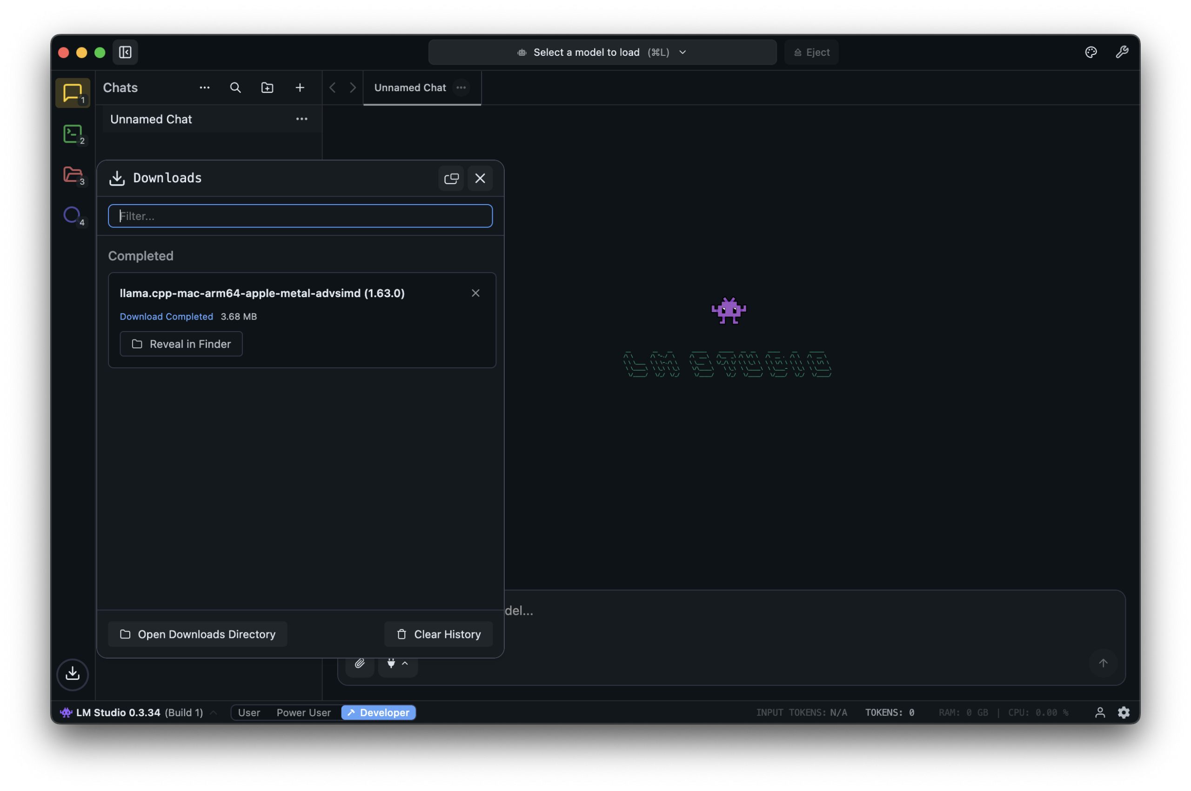Switch to Power User mode

tap(303, 712)
